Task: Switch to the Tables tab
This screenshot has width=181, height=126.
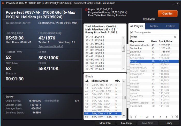Action: point(154,26)
